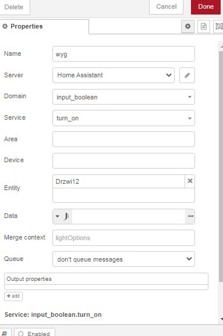Click the Merge context input field
Viewport: 223px width, 336px height.
tap(123, 238)
